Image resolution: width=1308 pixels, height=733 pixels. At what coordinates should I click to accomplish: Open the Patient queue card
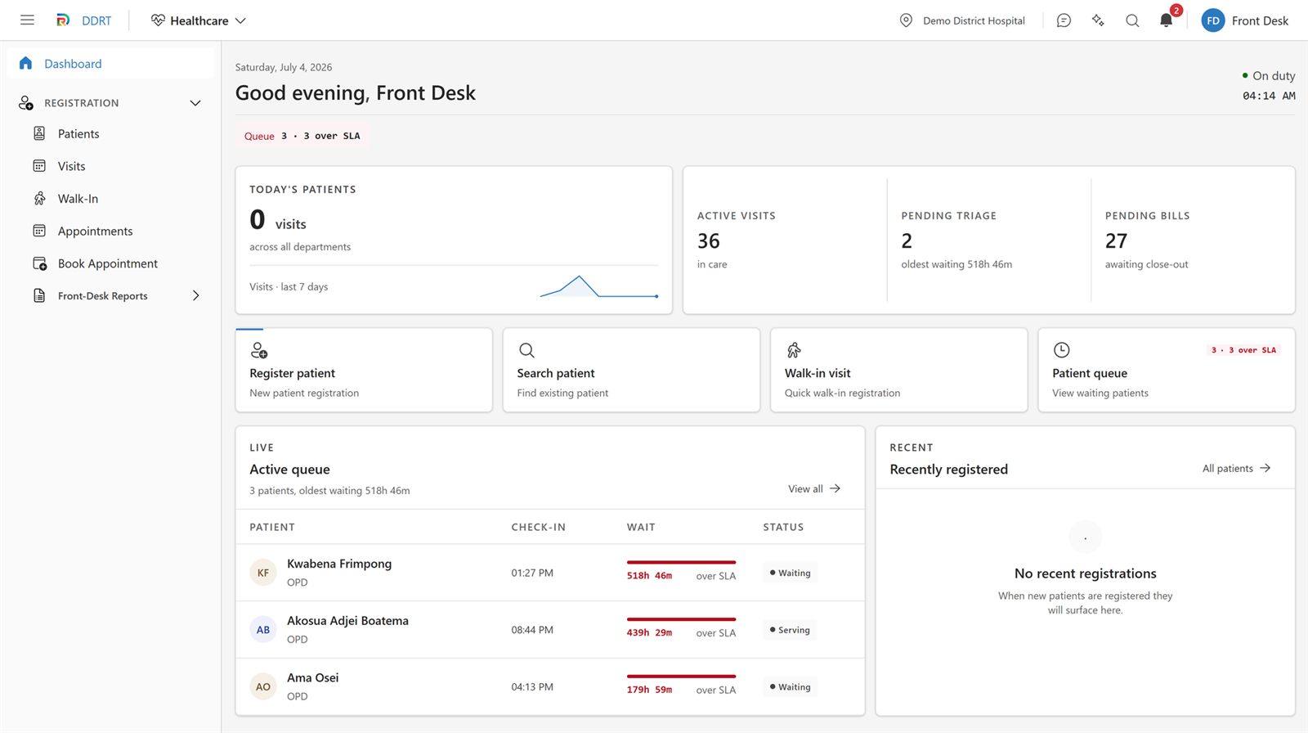coord(1167,371)
